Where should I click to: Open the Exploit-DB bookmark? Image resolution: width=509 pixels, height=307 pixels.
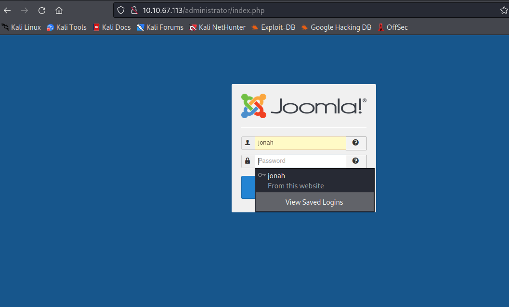[274, 27]
